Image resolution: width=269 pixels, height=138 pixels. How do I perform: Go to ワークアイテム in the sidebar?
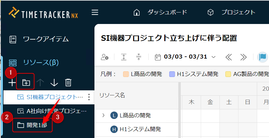click(46, 39)
